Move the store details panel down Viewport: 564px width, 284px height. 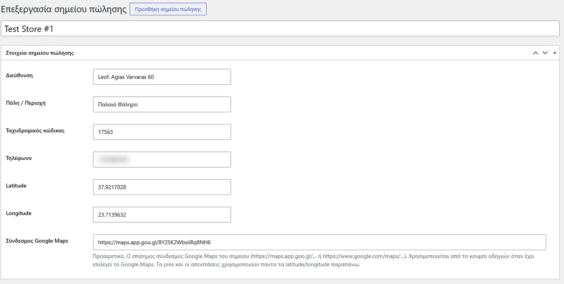545,53
